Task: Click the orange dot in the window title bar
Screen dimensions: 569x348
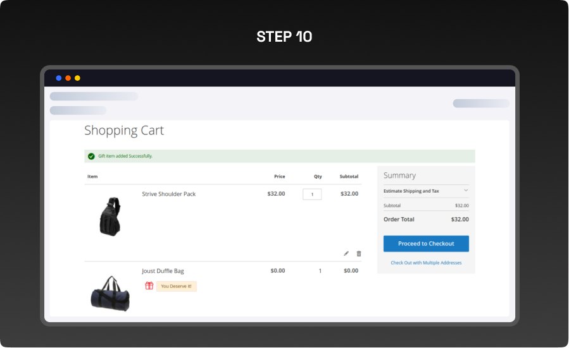Action: [68, 78]
